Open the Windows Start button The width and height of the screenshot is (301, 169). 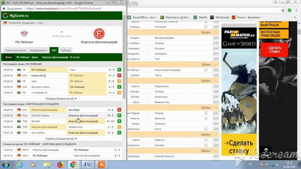click(6, 165)
